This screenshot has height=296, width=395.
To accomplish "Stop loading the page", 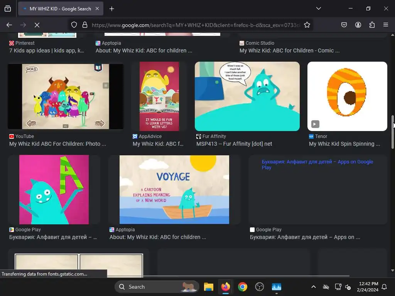I will [x=37, y=25].
